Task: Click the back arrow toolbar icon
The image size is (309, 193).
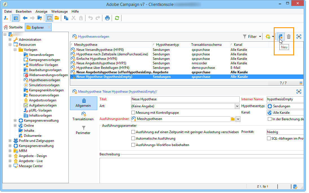Action: pyautogui.click(x=25, y=18)
